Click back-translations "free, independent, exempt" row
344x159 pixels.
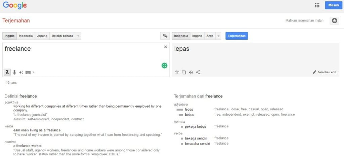tap(255, 114)
